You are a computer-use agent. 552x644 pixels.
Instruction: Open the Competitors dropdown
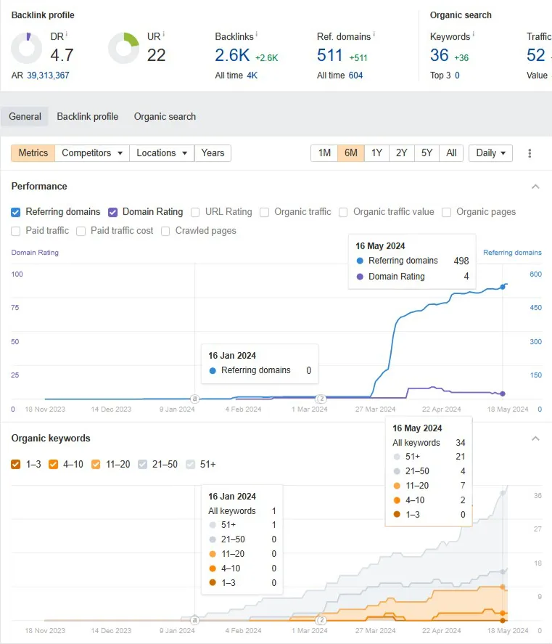click(x=92, y=152)
